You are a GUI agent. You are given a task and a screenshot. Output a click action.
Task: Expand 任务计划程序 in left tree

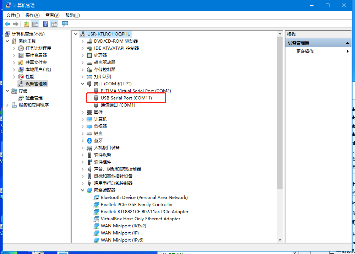click(14, 48)
